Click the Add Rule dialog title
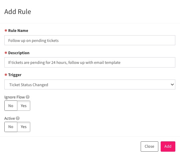Image resolution: width=180 pixels, height=156 pixels. point(18,12)
